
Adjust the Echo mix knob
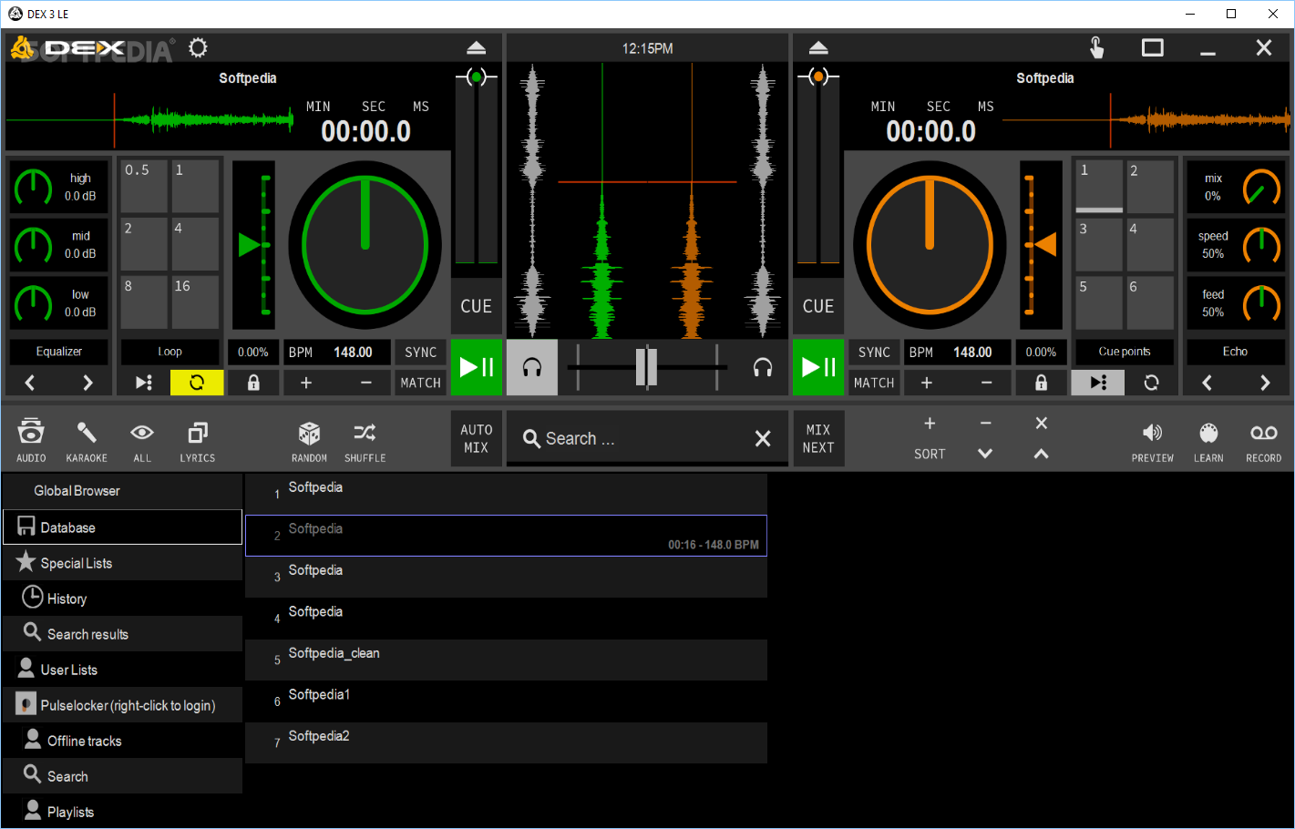tap(1262, 187)
